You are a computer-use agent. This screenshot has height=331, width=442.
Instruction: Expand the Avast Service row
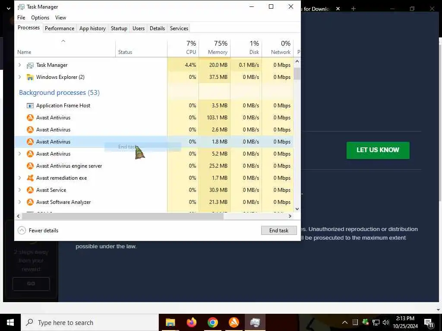click(19, 190)
